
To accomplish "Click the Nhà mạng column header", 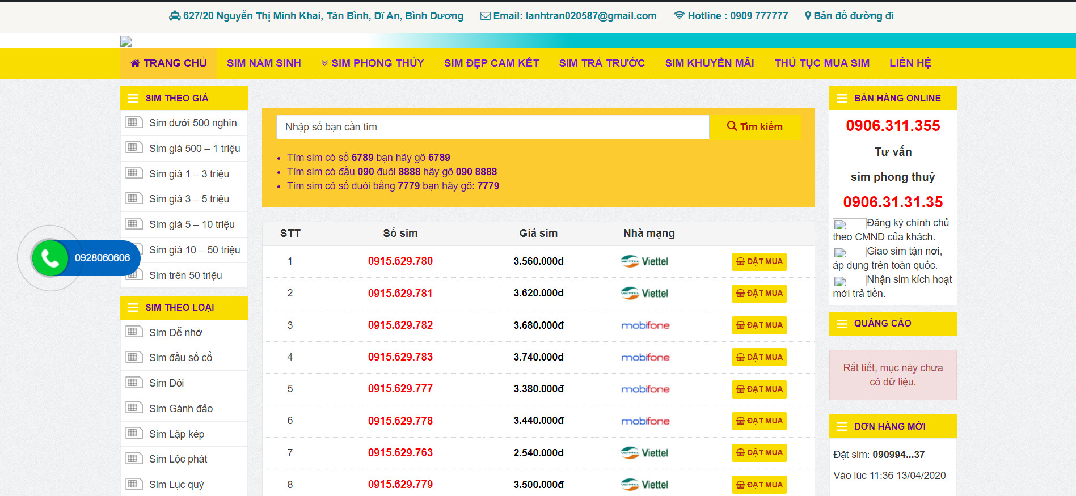I will coord(649,233).
